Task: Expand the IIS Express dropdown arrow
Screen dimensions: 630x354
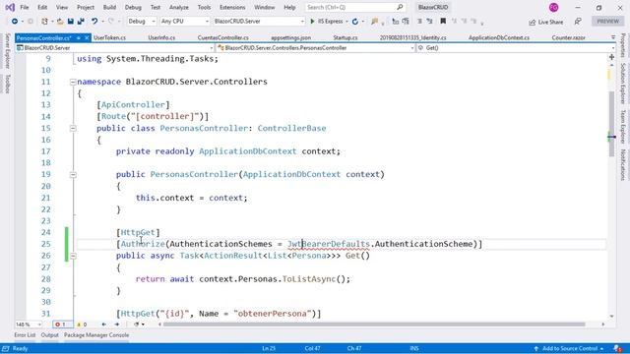Action: click(x=346, y=22)
